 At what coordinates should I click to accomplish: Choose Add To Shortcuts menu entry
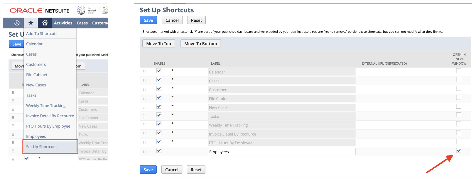coord(42,34)
